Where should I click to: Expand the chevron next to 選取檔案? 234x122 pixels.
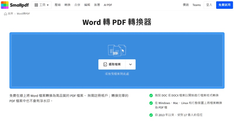[x=130, y=64]
